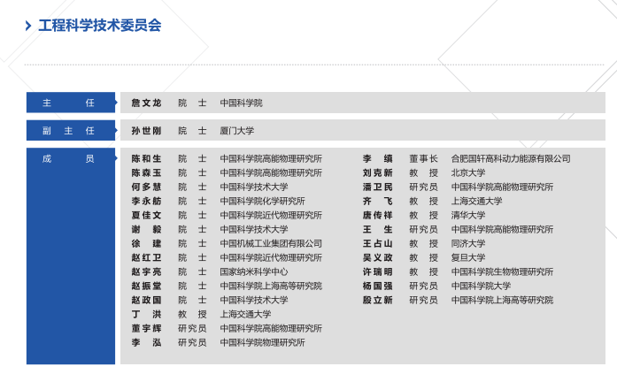Click the heading 工程科学技术委员会
617x382 pixels.
pyautogui.click(x=100, y=26)
